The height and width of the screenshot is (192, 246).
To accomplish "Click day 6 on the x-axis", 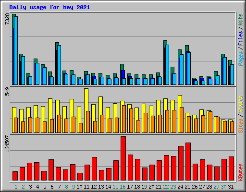I will coord(52,187).
